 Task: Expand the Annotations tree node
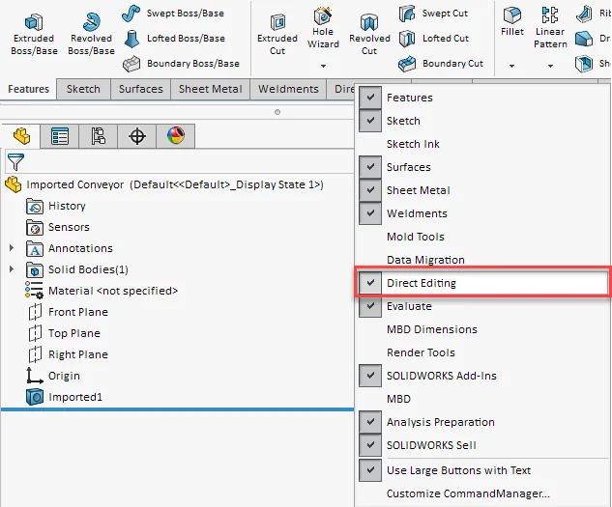point(12,247)
